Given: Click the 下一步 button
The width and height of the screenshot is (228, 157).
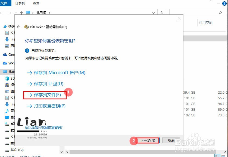Looking at the screenshot, I should click(147, 140).
